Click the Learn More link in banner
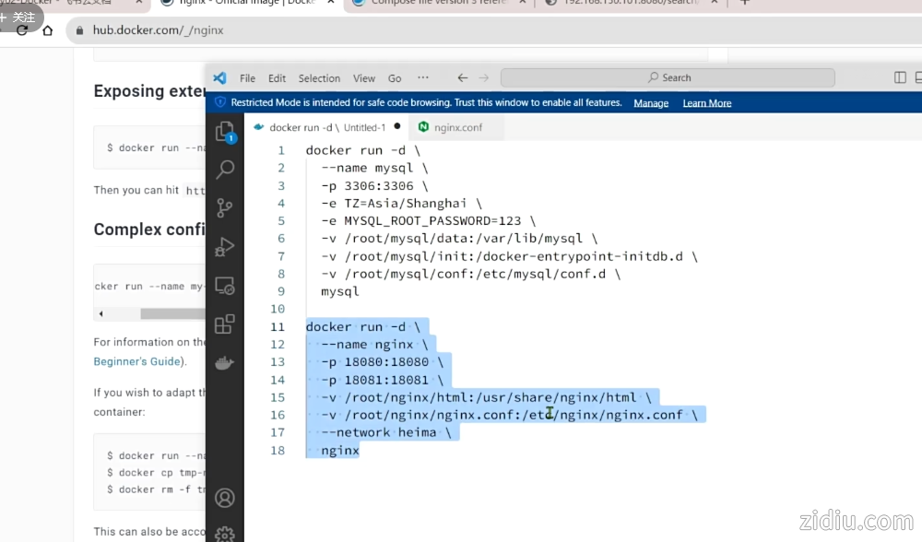 707,103
